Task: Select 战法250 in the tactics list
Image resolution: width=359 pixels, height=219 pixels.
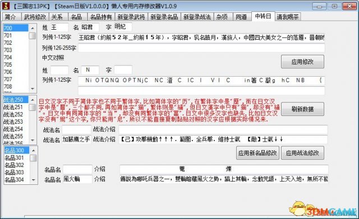Action: (x=16, y=100)
